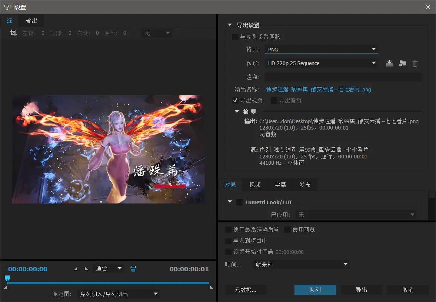Collapse the 导出设置 section
Screen dimensions: 436x302
(x=230, y=25)
